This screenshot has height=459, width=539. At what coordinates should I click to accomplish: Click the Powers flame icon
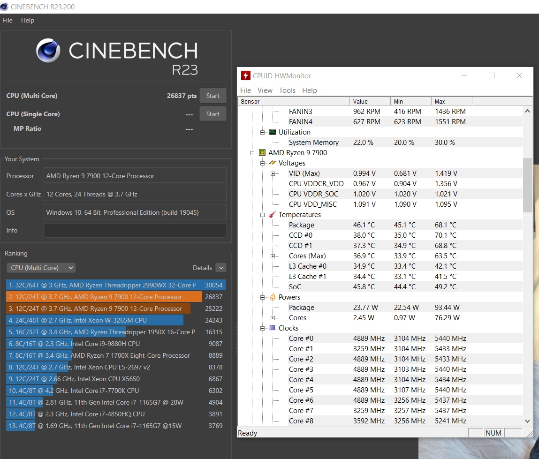[x=272, y=297]
